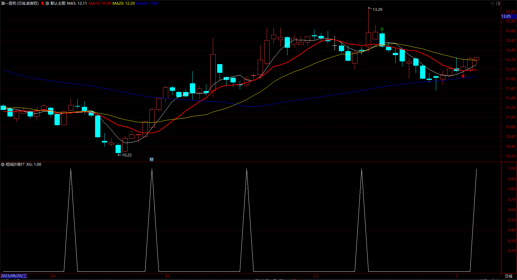Click the 日线 period button
The width and height of the screenshot is (517, 280).
[x=509, y=276]
